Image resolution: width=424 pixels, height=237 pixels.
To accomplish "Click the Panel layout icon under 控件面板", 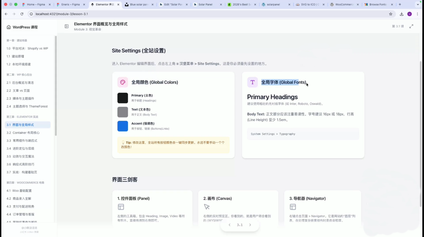I will [121, 207].
